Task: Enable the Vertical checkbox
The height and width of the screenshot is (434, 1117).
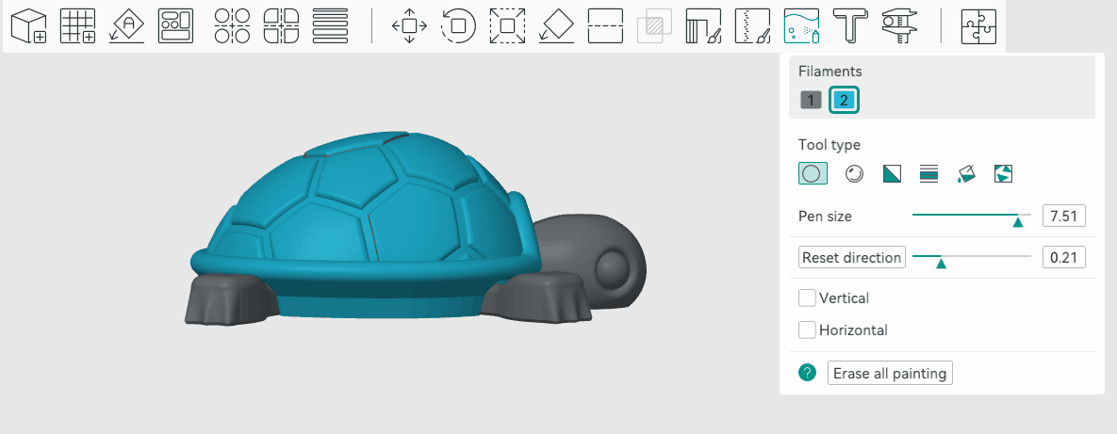Action: [807, 298]
